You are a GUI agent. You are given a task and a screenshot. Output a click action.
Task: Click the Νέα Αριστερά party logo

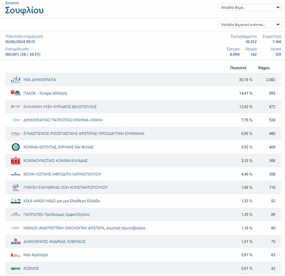tap(16, 255)
